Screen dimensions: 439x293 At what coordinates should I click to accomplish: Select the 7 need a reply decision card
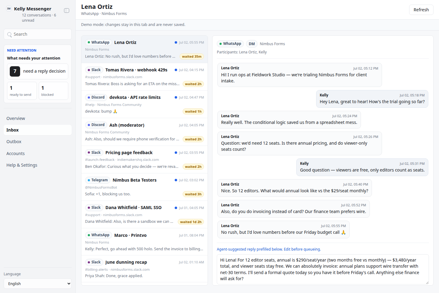coord(38,71)
